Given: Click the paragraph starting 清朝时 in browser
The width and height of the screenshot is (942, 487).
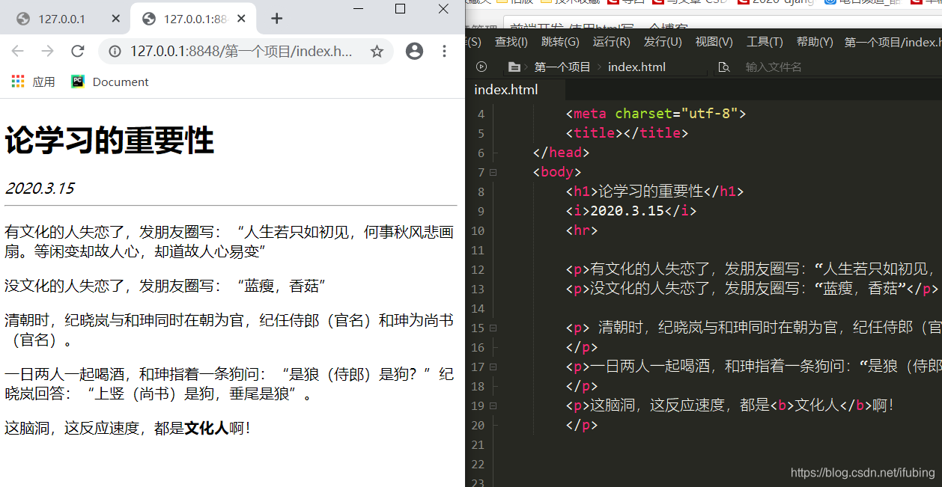Looking at the screenshot, I should click(229, 330).
